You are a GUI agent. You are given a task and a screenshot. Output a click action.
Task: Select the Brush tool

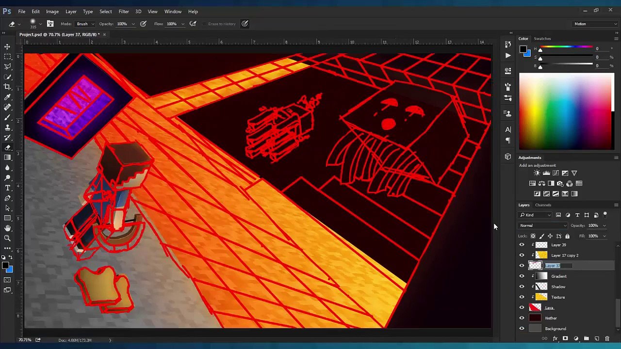pos(7,117)
